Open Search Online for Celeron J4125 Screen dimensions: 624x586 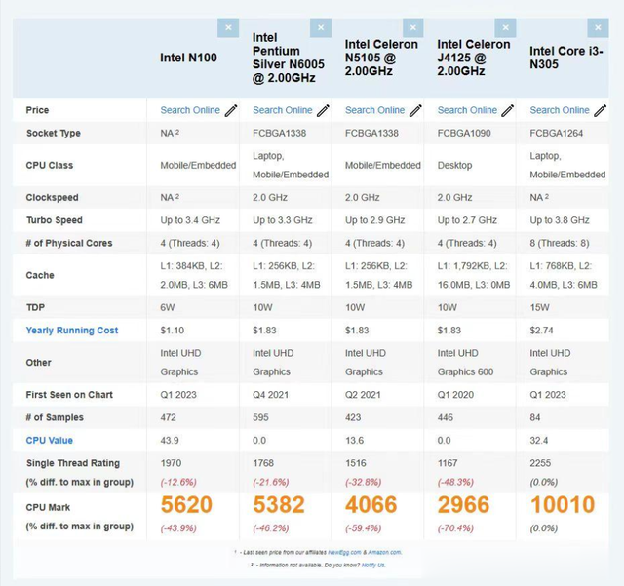(x=467, y=110)
